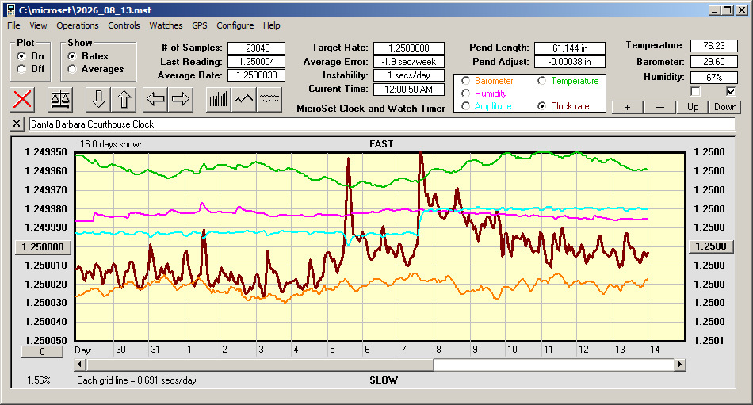Viewport: 753px width, 405px height.
Task: Turn Plot On
Action: [x=21, y=56]
